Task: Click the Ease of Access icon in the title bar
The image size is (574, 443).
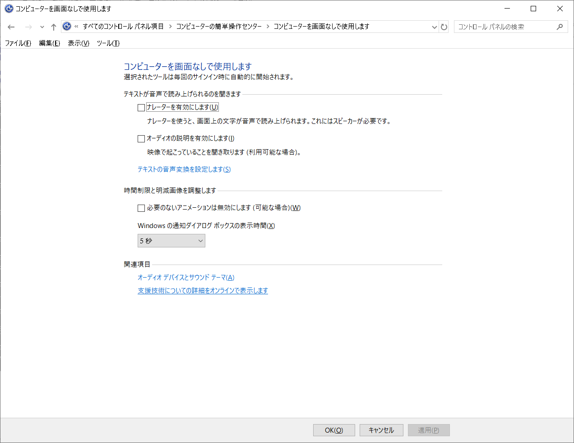Action: (9, 9)
